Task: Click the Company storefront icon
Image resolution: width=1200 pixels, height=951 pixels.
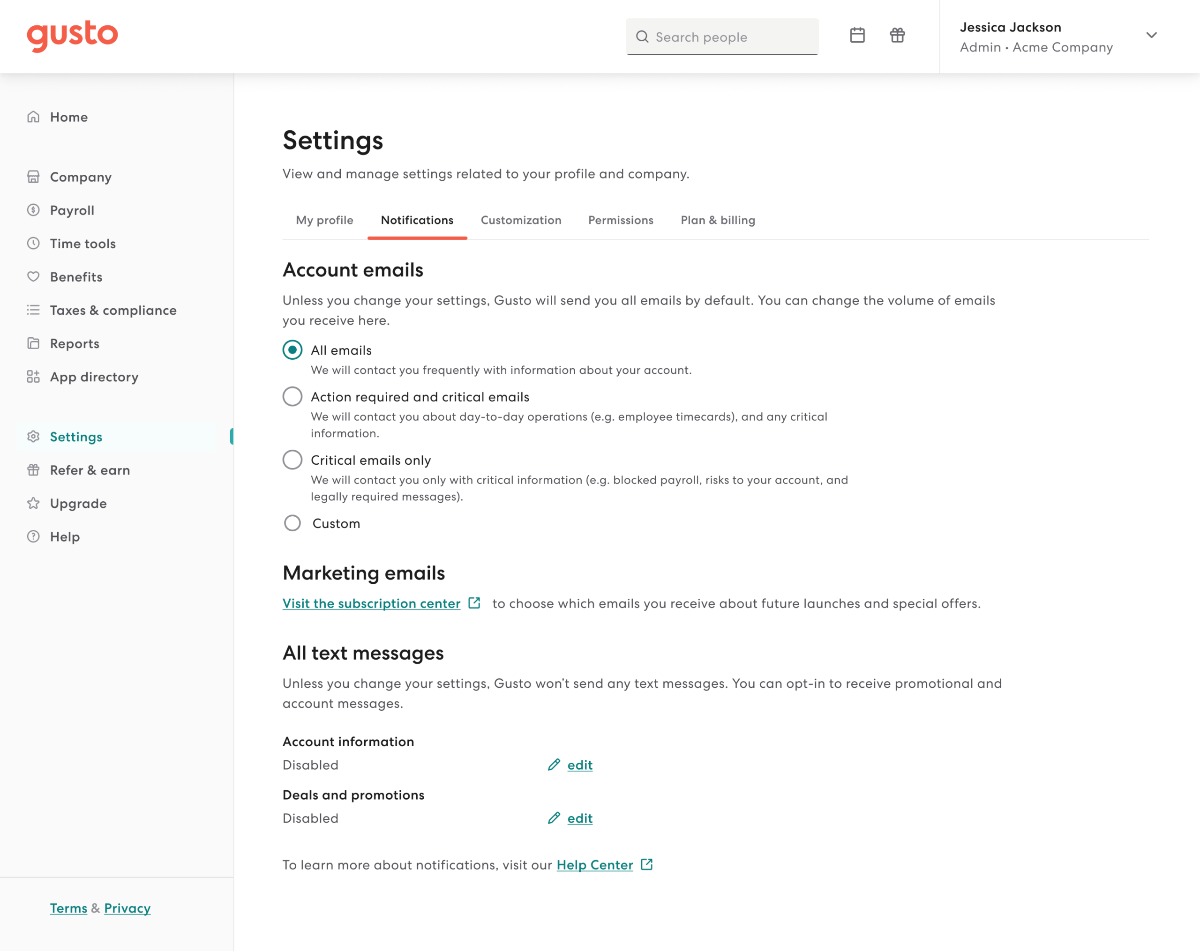Action: click(33, 177)
